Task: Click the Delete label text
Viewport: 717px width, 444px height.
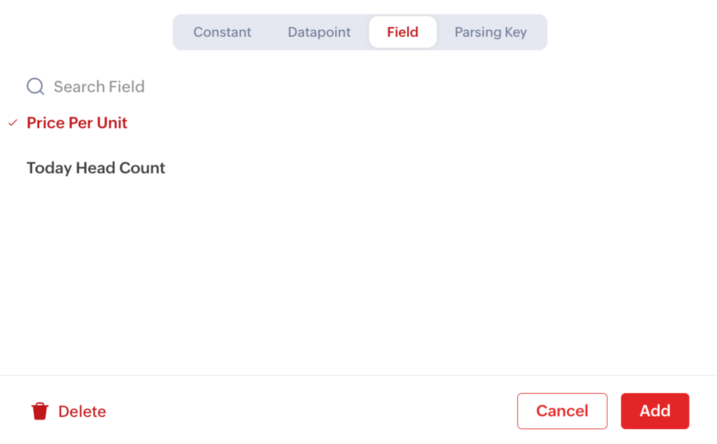Action: (x=82, y=411)
